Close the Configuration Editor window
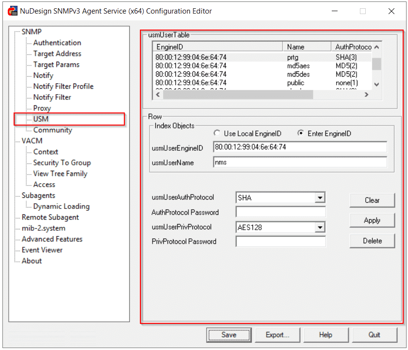This screenshot has width=408, height=350. [391, 11]
